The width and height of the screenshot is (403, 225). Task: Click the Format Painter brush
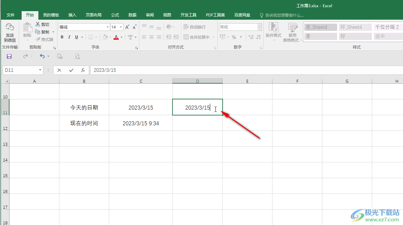38,39
